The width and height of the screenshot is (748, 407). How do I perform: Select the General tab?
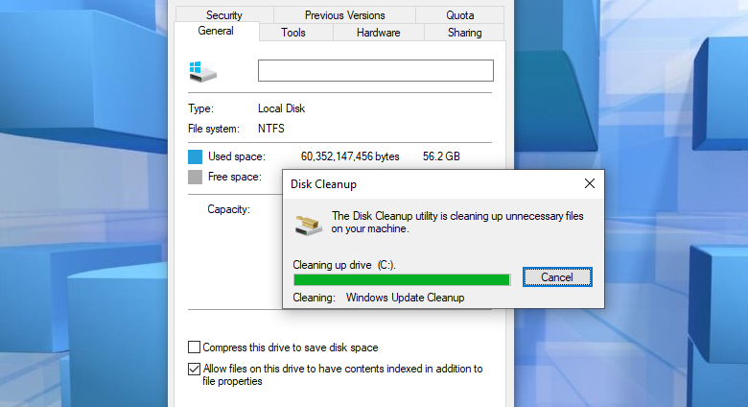click(216, 31)
